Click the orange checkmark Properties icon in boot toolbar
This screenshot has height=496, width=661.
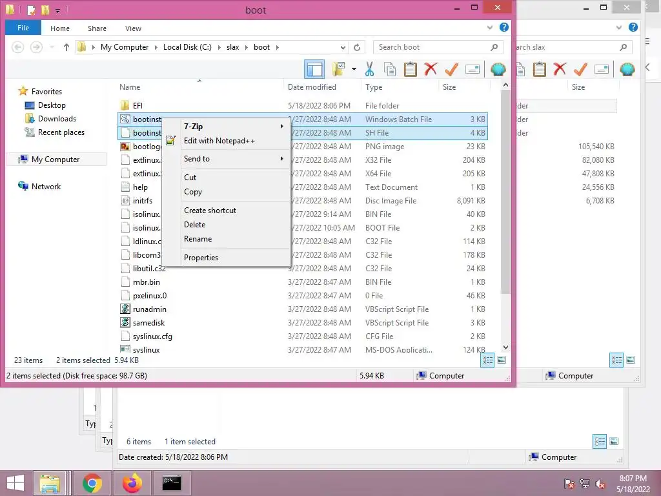click(x=451, y=69)
